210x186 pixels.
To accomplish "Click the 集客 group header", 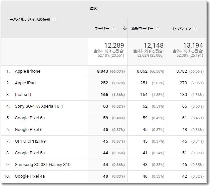I will coord(93,9).
